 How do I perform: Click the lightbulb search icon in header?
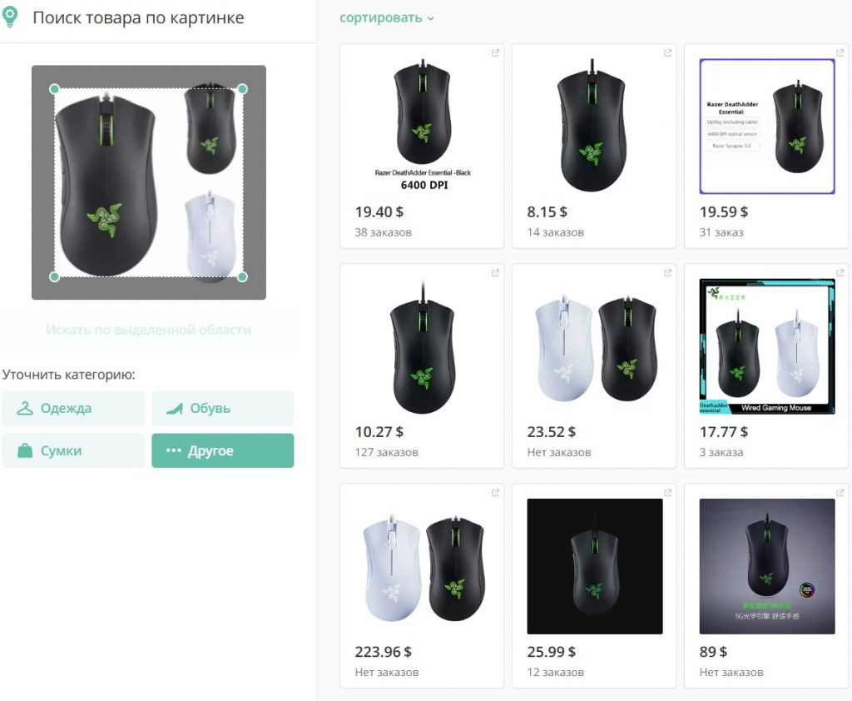tap(10, 18)
